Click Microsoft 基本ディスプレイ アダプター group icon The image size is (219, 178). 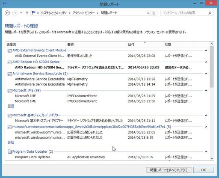point(9,116)
